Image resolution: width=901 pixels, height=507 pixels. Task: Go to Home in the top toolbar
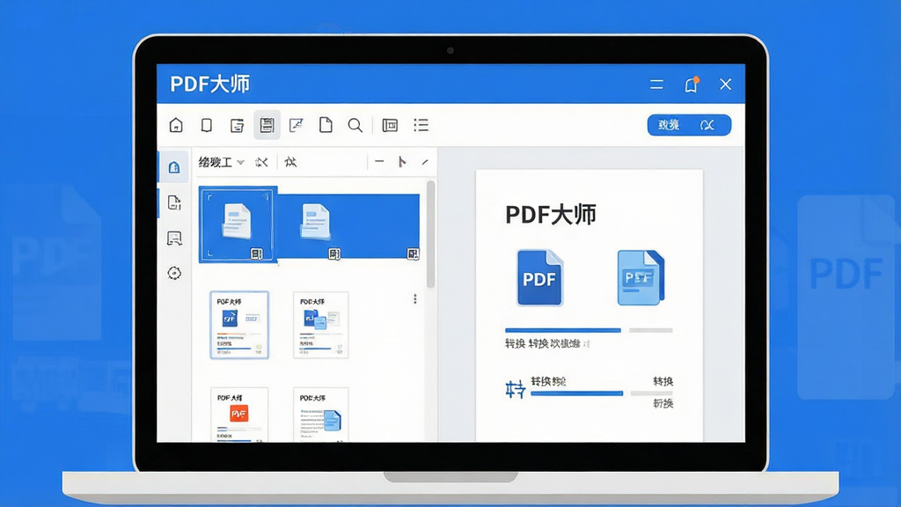[x=176, y=125]
